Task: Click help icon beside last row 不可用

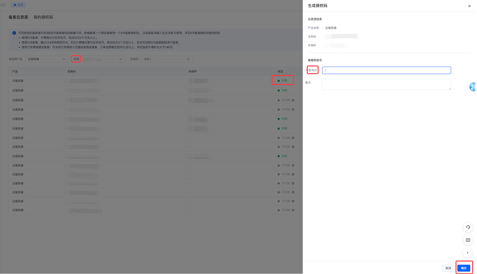Action: [293, 210]
